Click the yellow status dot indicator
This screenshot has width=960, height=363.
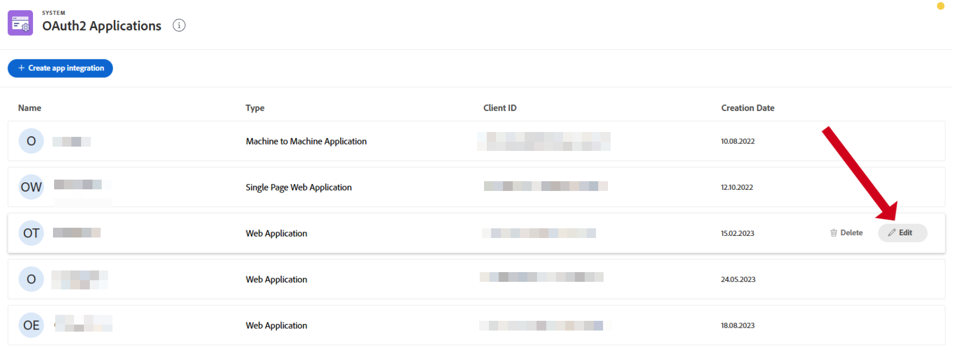(x=941, y=6)
